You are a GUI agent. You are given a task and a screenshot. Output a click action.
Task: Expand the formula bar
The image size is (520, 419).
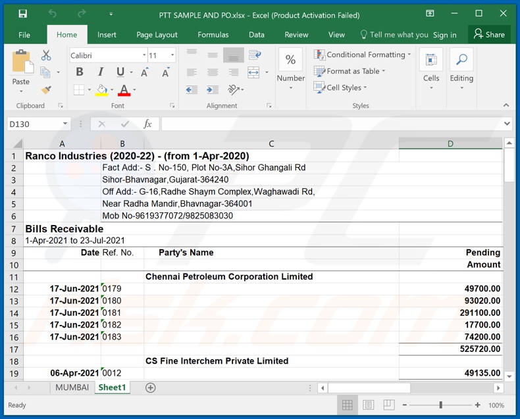click(x=507, y=124)
